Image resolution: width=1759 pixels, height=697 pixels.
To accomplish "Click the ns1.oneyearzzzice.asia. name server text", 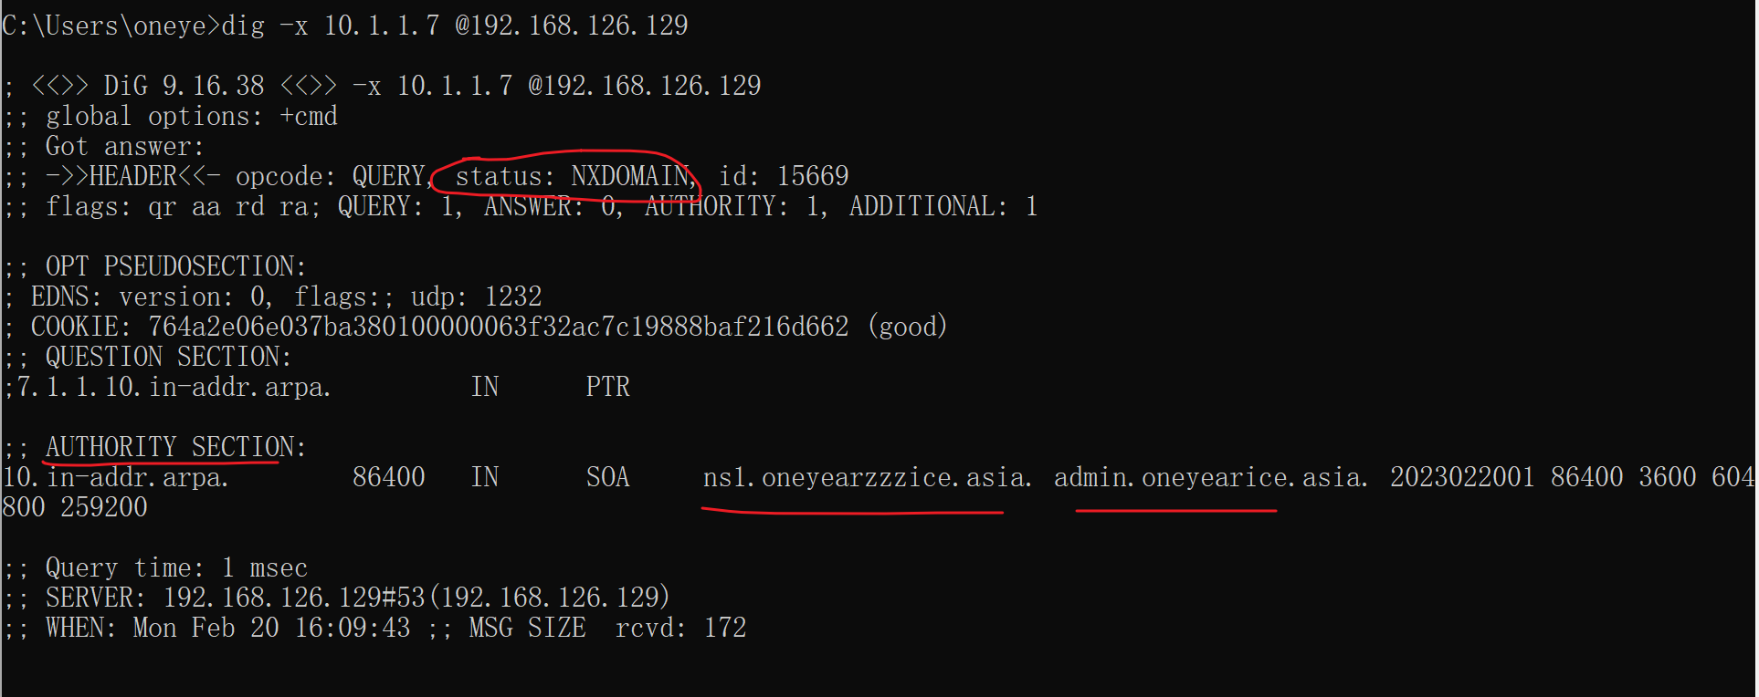I will 866,478.
